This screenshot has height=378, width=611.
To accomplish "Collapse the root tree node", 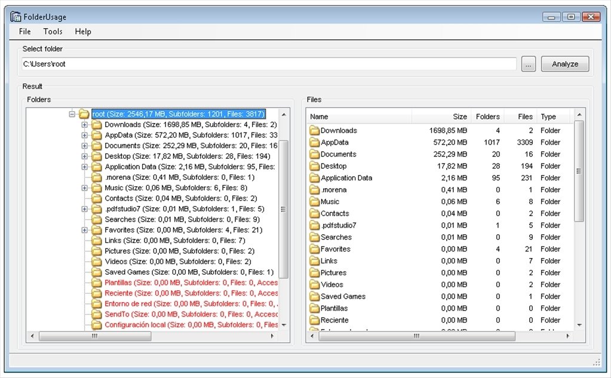I will click(x=72, y=114).
